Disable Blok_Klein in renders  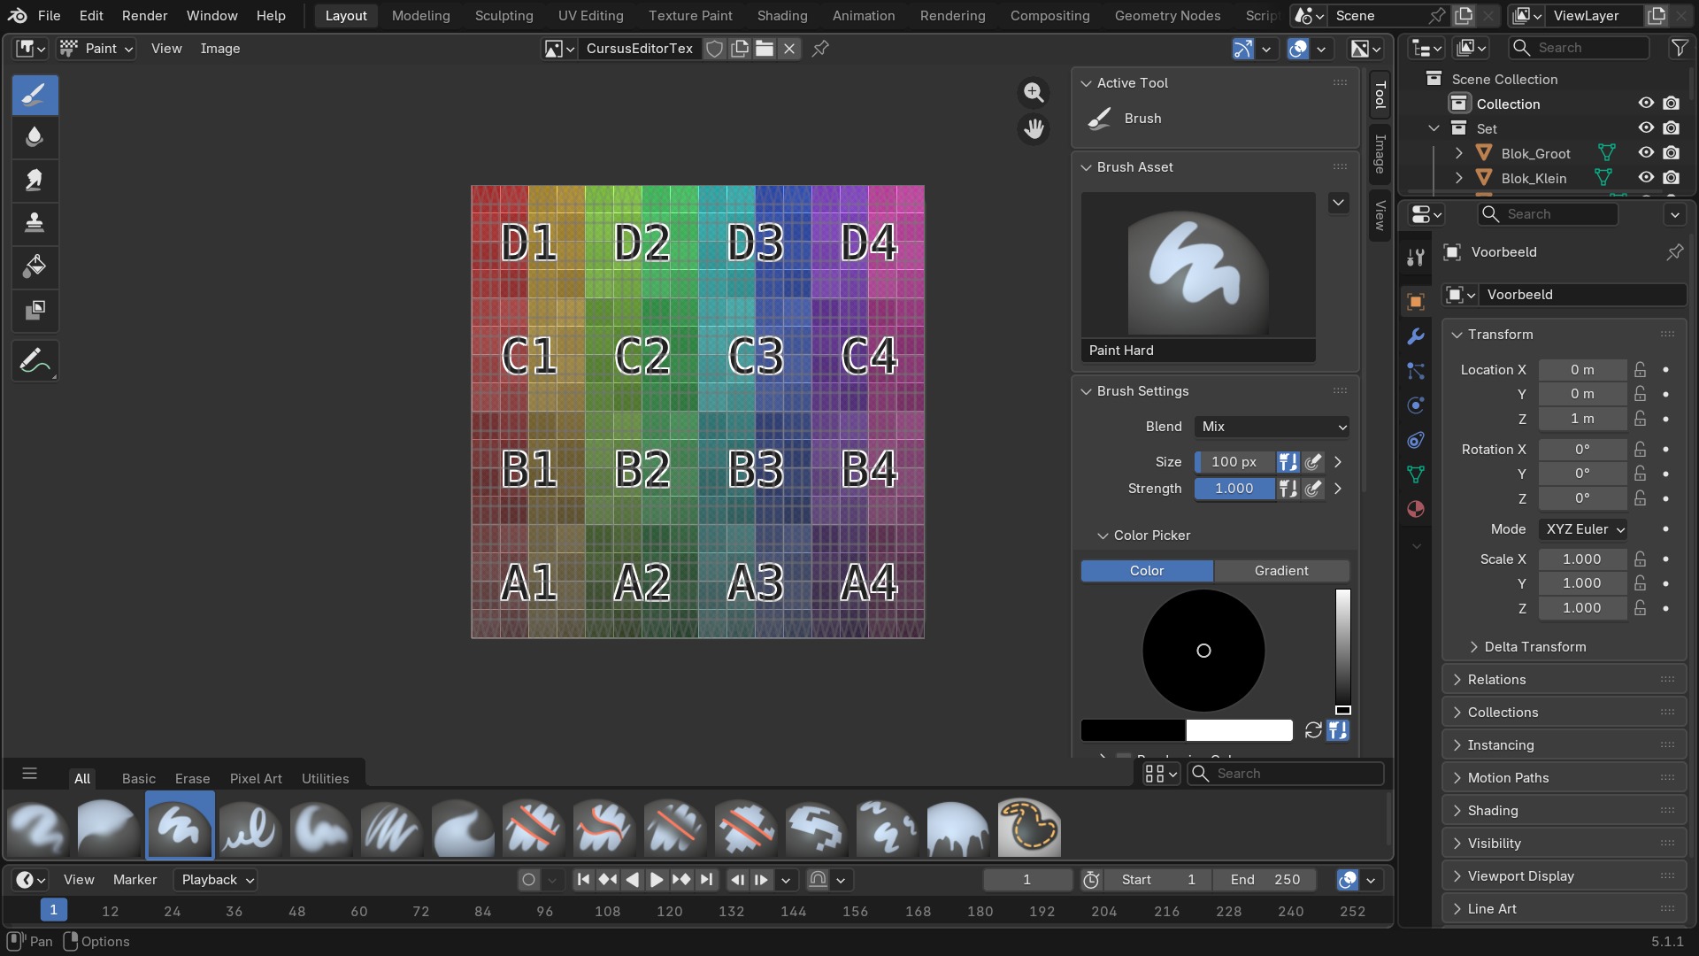[x=1671, y=178]
